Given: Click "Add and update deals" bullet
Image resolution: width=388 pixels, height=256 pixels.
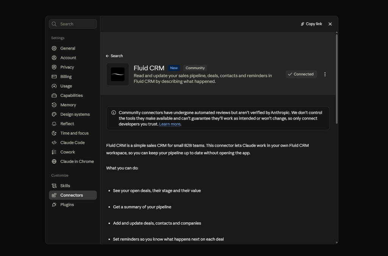Looking at the screenshot, I should coord(157,223).
